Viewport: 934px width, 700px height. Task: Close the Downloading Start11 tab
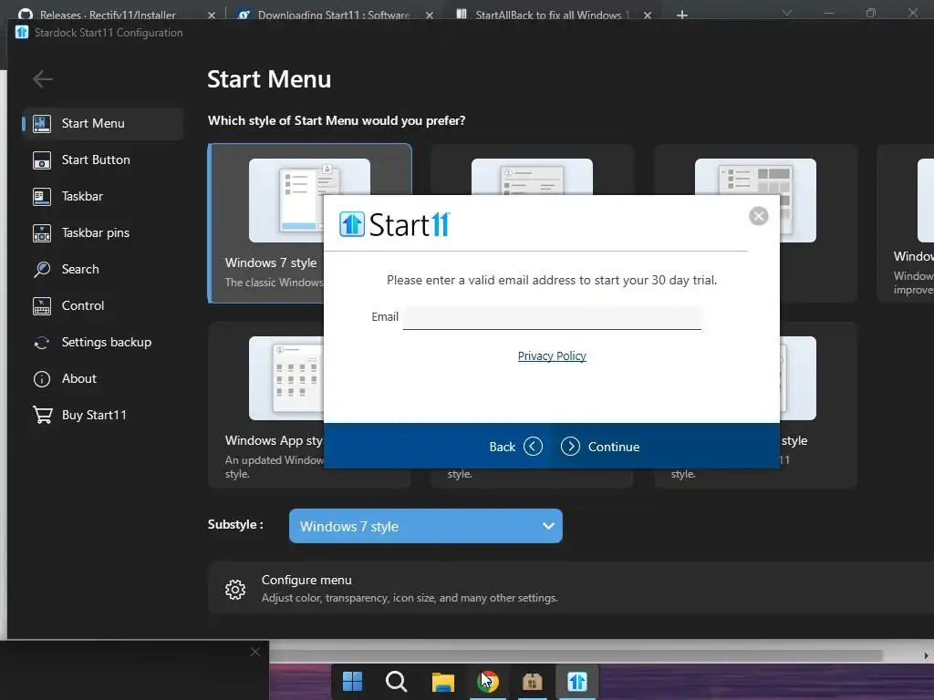tap(430, 15)
